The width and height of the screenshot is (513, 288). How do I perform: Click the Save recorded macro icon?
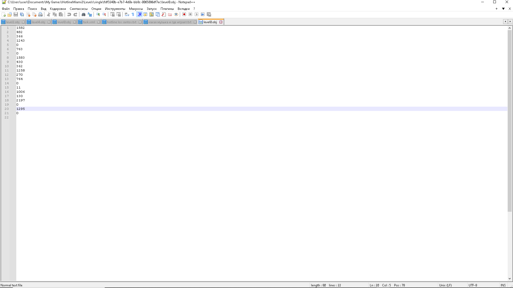pos(209,14)
